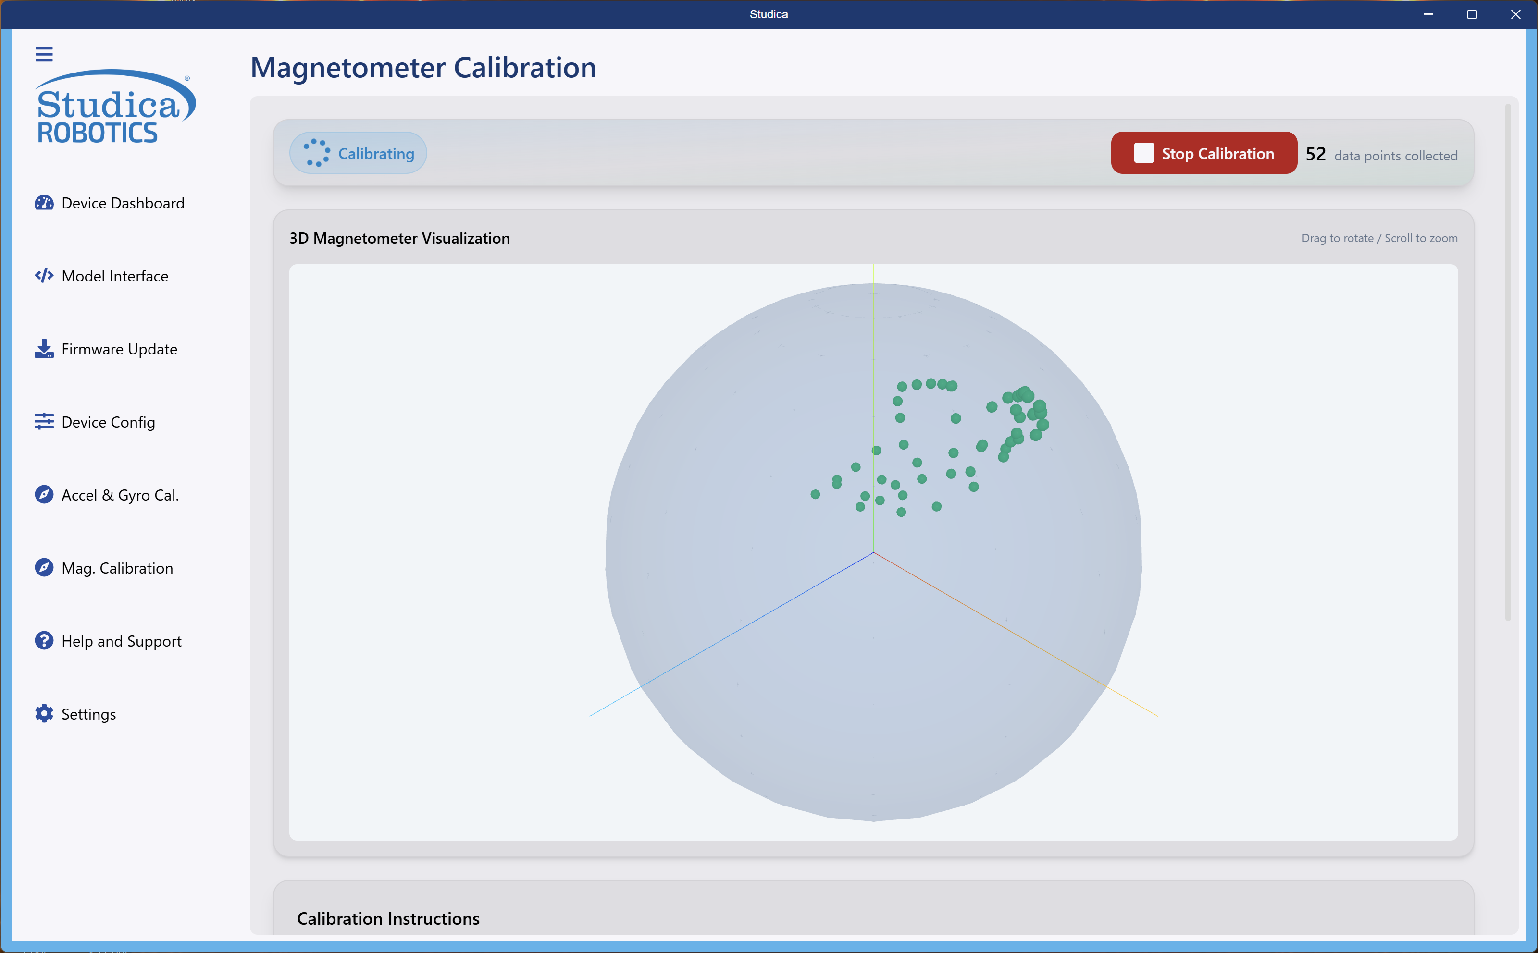Screen dimensions: 1538x953
Task: Click the Model Interface code icon
Action: [44, 275]
